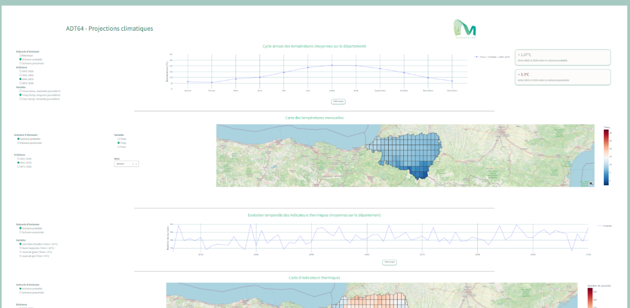Select the 2071-2100 radio for the monthly map
Viewport: 630px width, 308px height.
click(19, 167)
